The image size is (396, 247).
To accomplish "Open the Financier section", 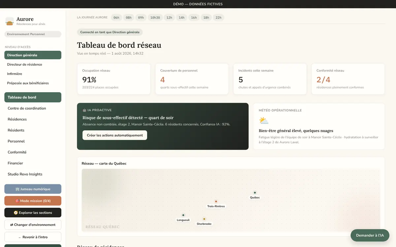I will click(x=33, y=163).
